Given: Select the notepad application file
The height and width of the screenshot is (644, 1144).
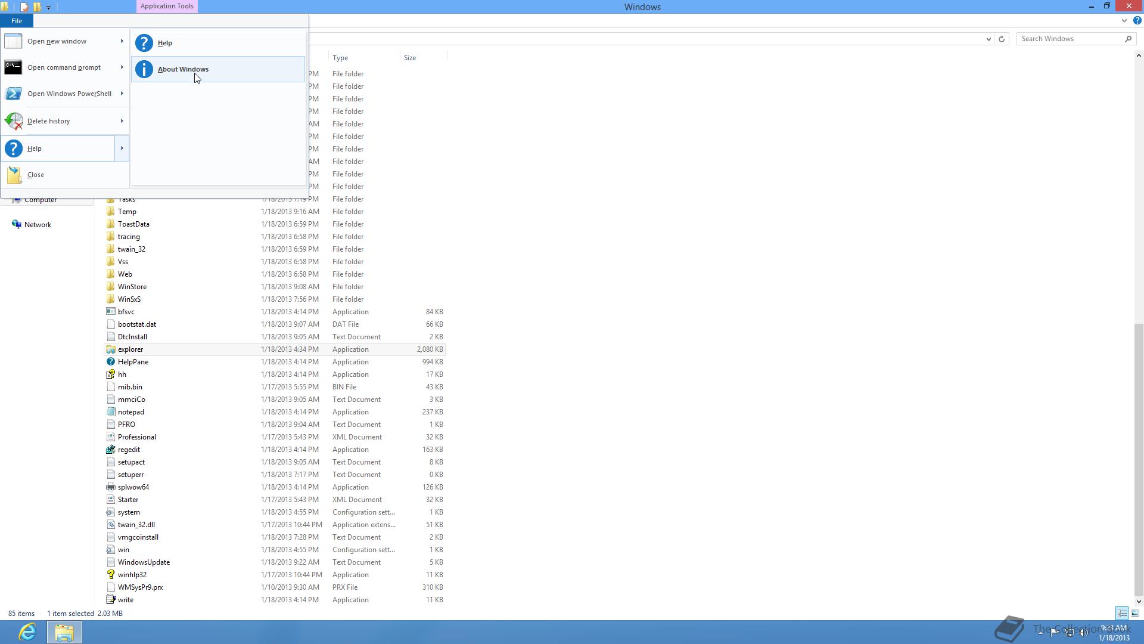Looking at the screenshot, I should (x=130, y=412).
